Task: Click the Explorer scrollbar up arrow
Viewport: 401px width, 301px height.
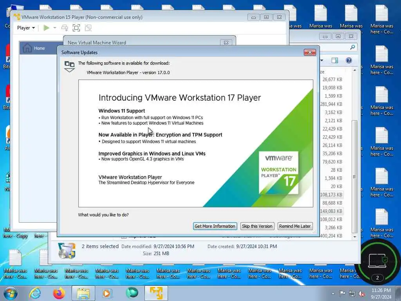Action: coord(354,70)
